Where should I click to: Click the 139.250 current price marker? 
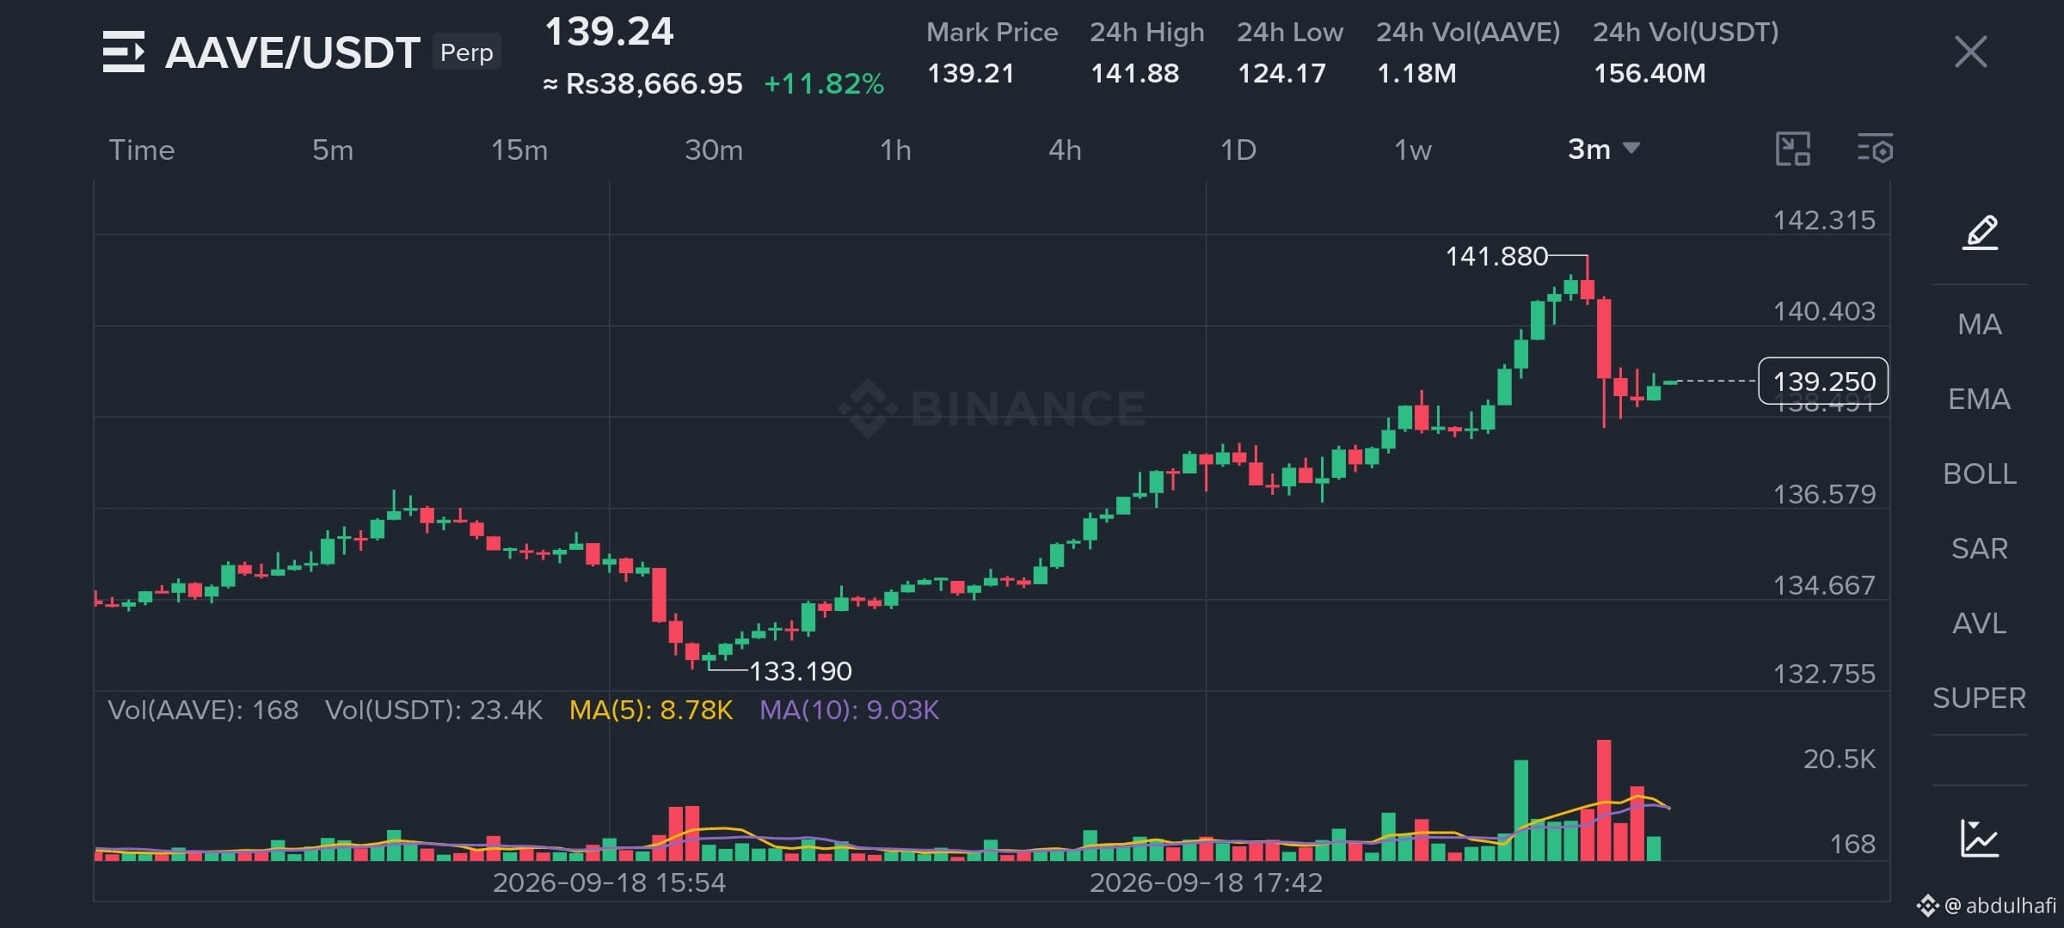pos(1823,381)
